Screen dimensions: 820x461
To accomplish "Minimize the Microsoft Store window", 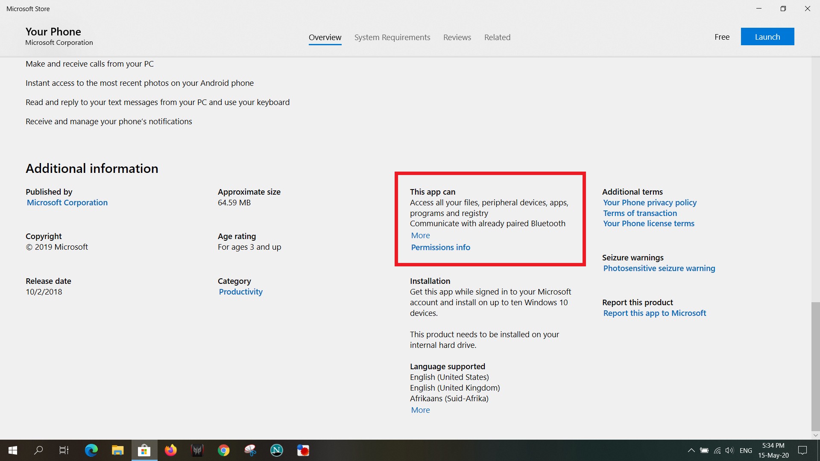I will [759, 9].
